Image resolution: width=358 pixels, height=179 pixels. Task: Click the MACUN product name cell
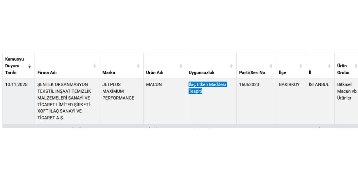pyautogui.click(x=154, y=84)
